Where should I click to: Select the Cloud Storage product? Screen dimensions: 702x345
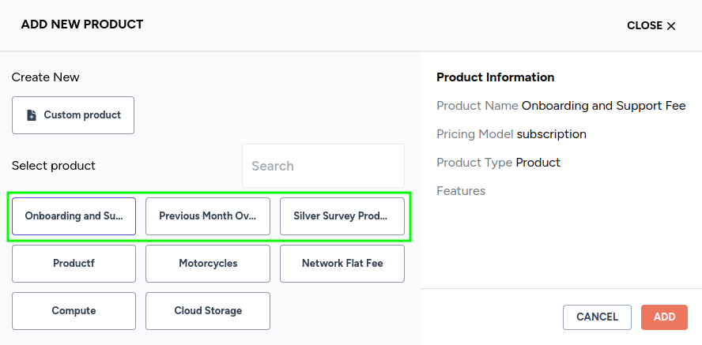point(208,310)
